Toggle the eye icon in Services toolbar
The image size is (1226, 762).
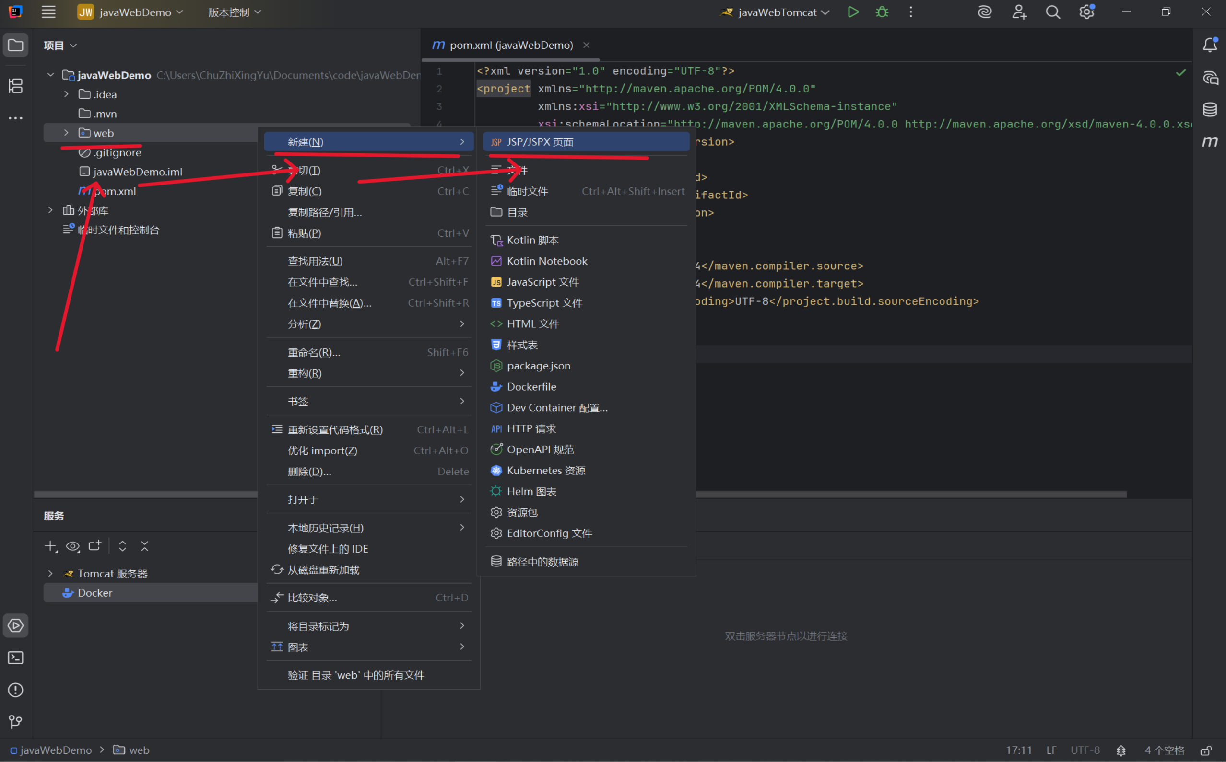pyautogui.click(x=72, y=546)
